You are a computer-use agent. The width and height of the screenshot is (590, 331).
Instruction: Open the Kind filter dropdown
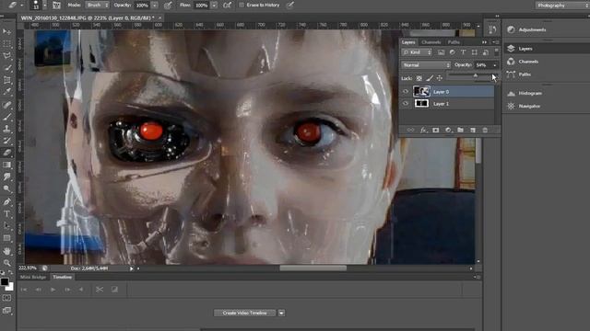(x=417, y=52)
